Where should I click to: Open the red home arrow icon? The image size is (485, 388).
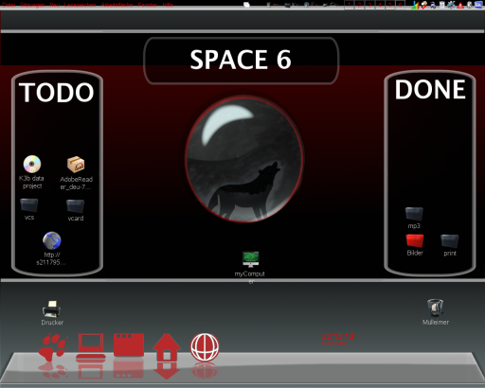tap(167, 347)
